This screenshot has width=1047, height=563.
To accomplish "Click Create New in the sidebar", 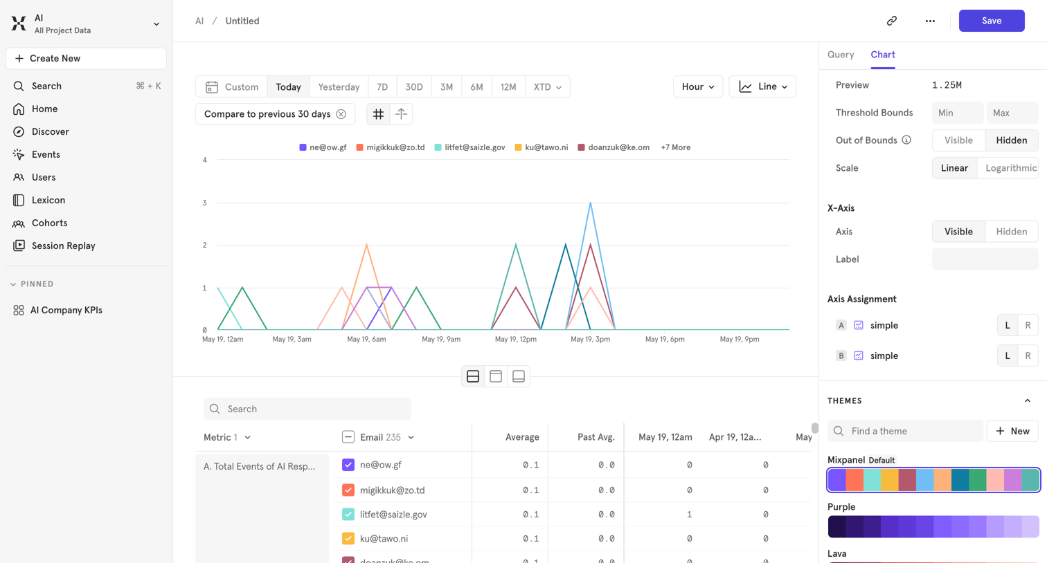I will tap(86, 58).
